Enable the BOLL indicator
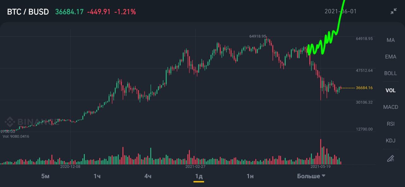The width and height of the screenshot is (405, 187). pos(390,73)
